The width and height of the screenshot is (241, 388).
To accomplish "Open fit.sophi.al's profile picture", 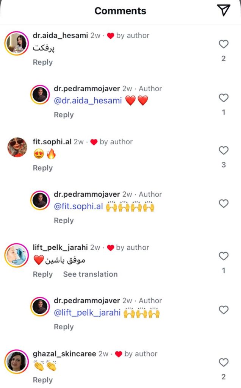I will point(17,147).
